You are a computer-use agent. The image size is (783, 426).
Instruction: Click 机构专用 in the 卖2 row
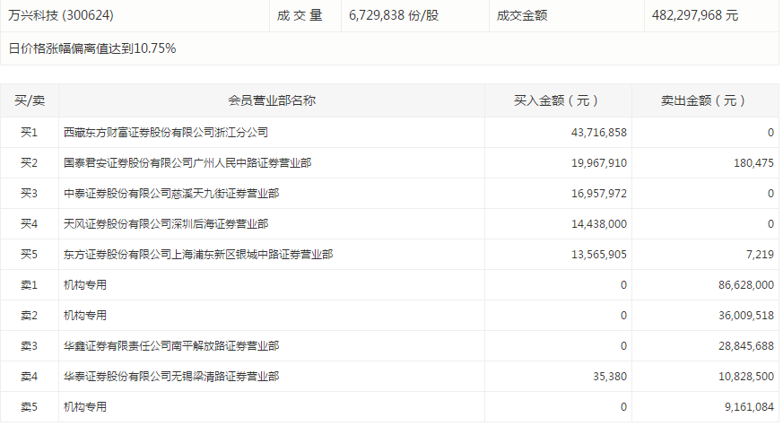85,315
